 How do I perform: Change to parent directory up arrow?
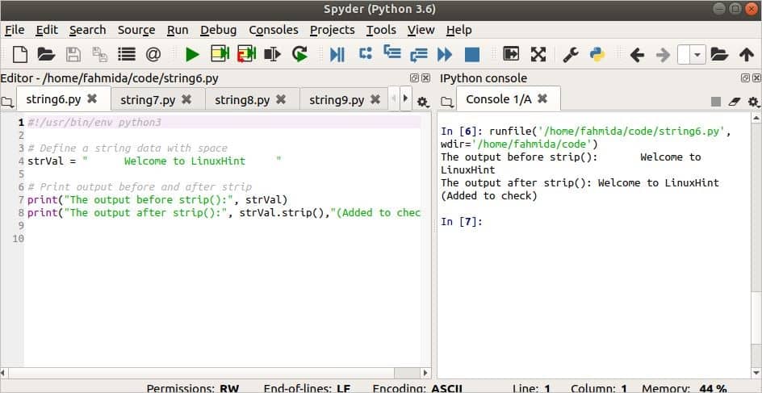[747, 55]
